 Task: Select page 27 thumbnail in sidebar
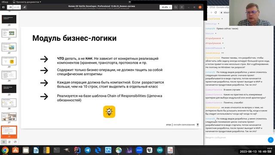[x=9, y=117]
